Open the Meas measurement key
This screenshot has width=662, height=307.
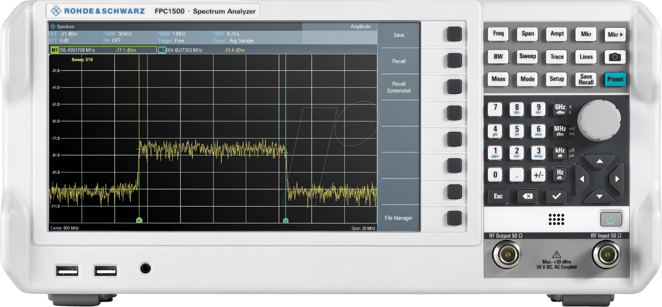click(498, 79)
